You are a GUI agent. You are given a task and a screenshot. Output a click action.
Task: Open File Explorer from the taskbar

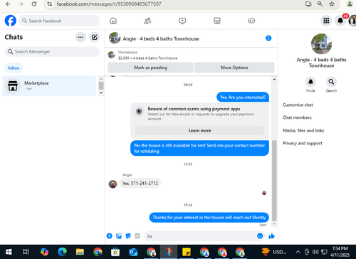[80, 252]
